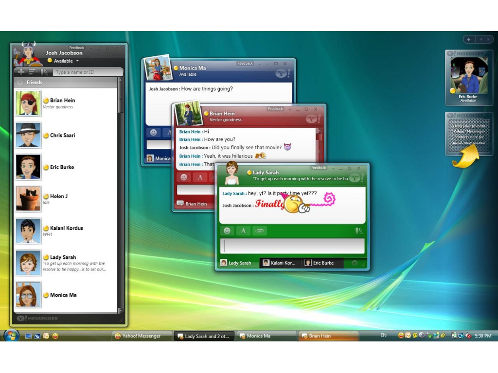Open the Windows Start orb
498x373 pixels.
[x=12, y=336]
